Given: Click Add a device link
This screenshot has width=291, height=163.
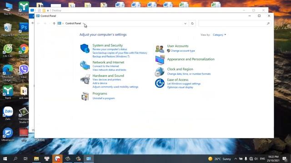Looking at the screenshot, I should (100, 83).
